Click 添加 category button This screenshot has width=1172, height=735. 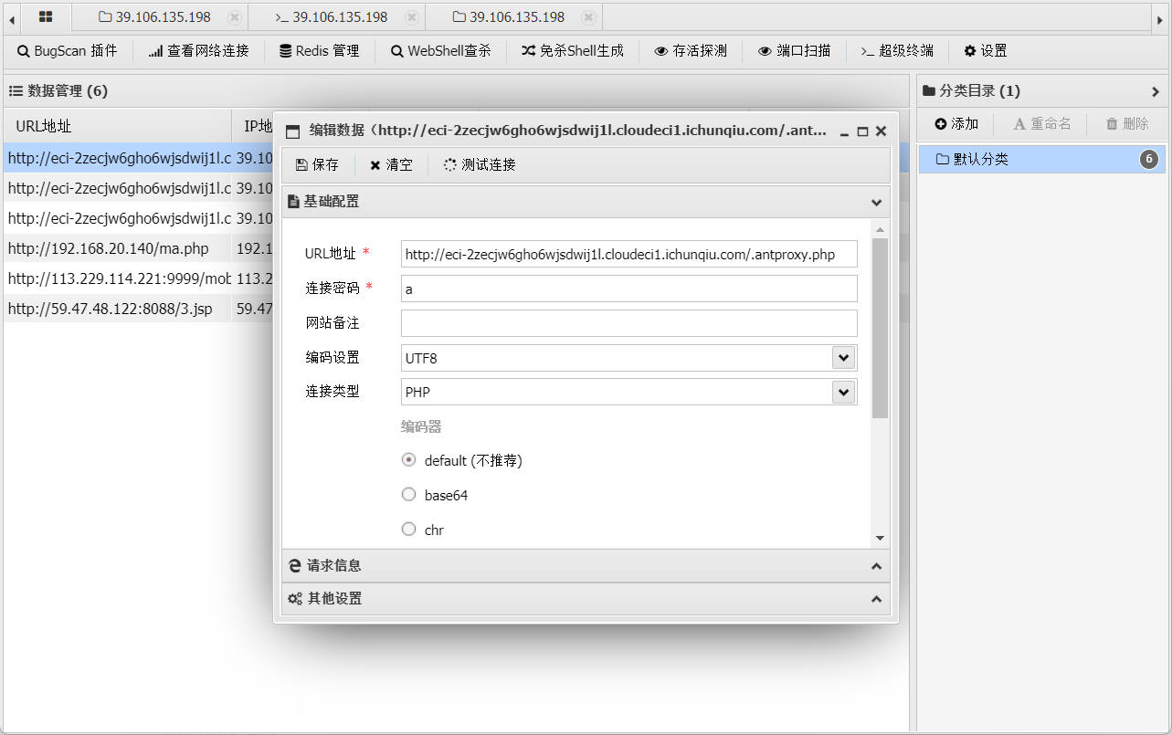(956, 124)
